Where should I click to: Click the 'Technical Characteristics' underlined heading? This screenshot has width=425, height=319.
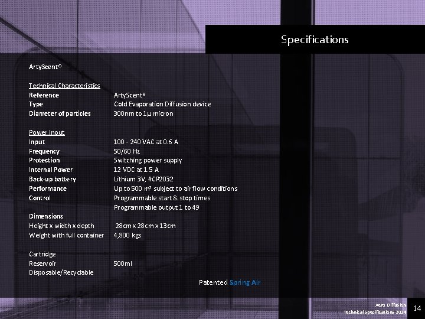coord(64,86)
